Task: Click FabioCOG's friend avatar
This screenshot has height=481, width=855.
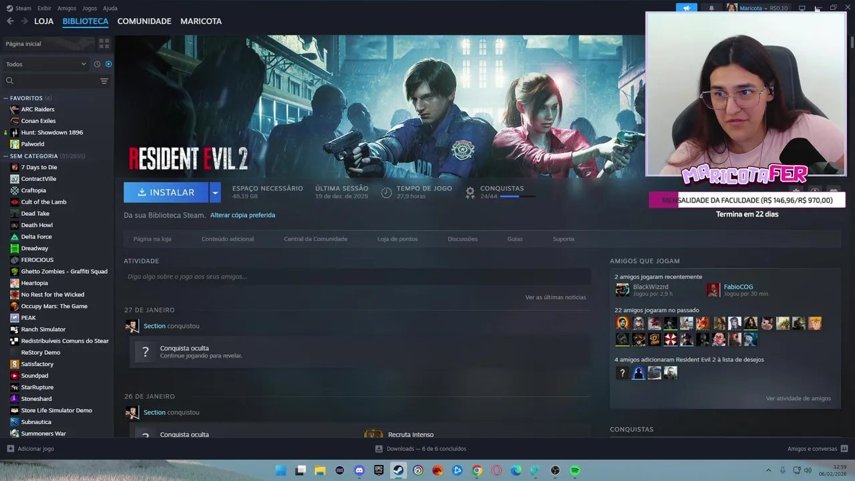Action: click(713, 290)
